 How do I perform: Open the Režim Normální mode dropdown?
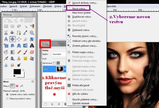59,54
